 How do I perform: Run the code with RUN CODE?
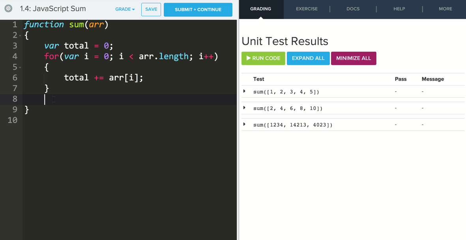click(x=263, y=58)
